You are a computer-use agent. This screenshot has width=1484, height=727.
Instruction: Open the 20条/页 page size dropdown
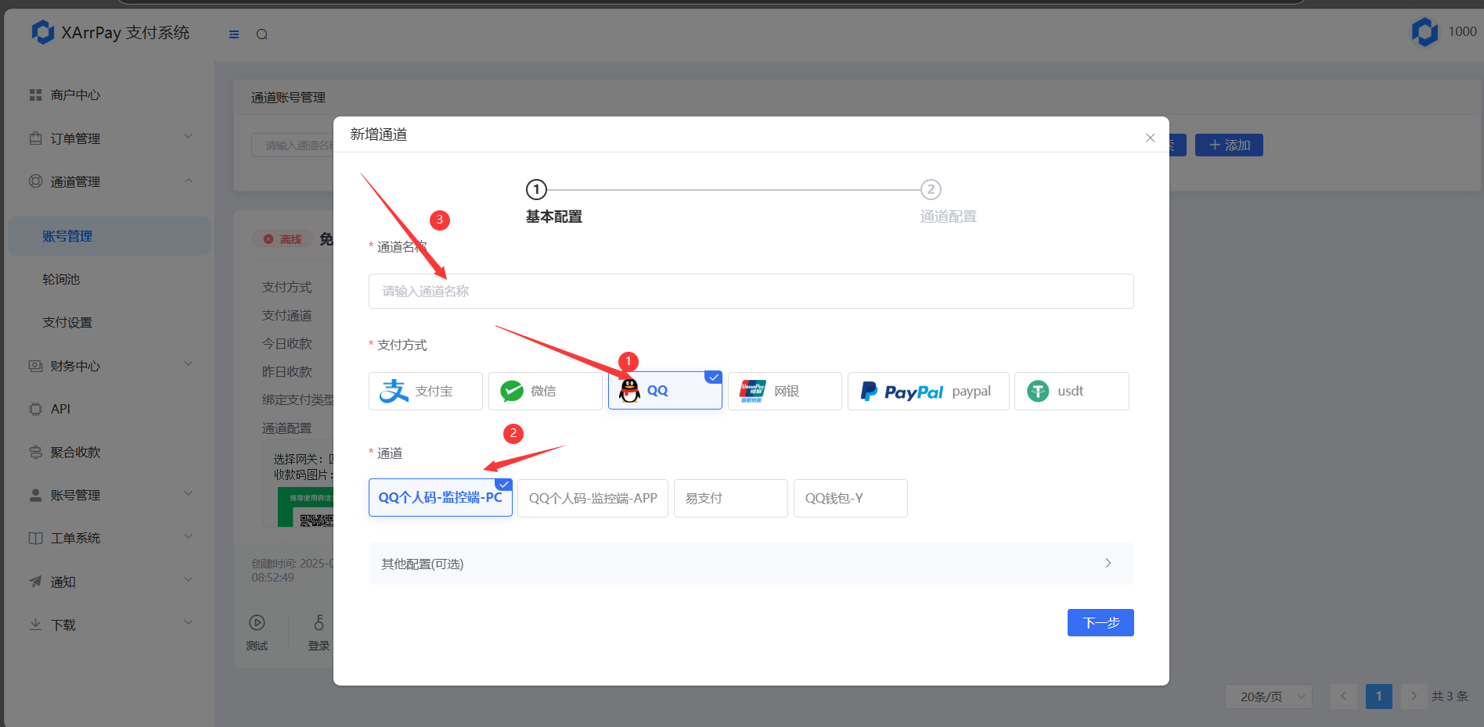click(x=1268, y=696)
